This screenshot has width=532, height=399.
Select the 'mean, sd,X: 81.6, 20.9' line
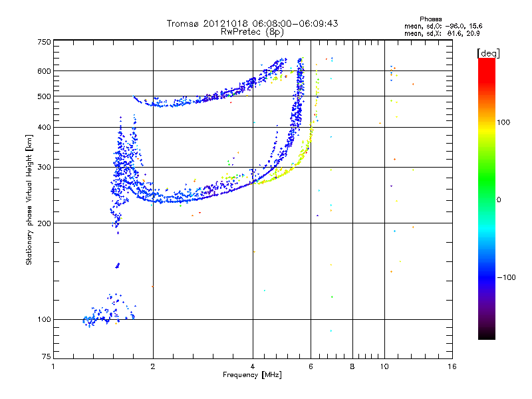442,33
